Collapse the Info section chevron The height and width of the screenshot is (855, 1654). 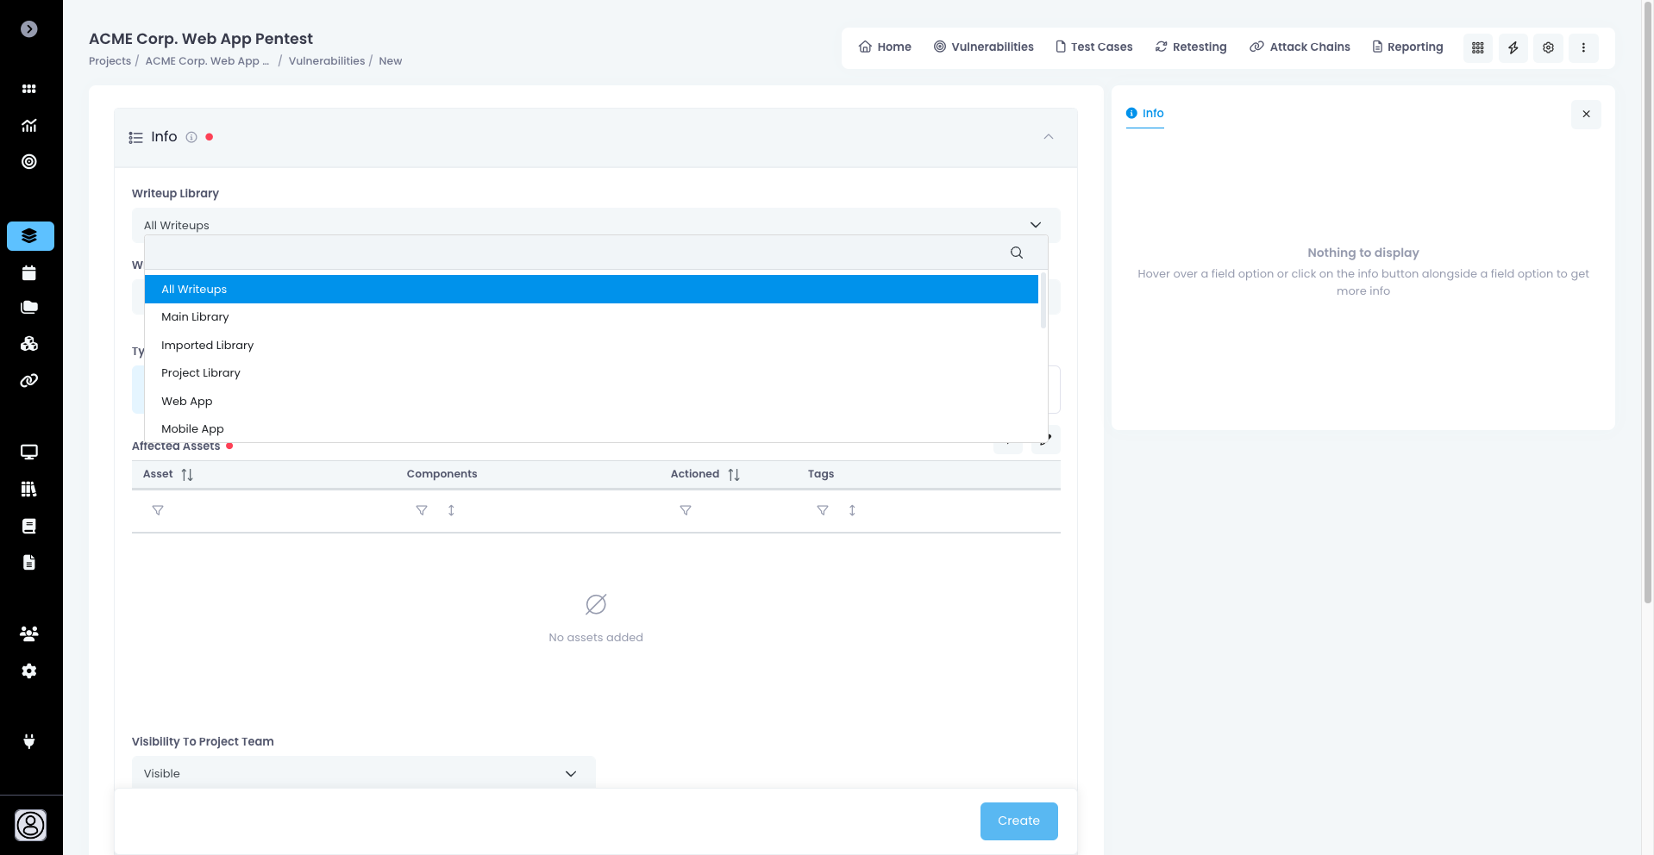(1049, 137)
